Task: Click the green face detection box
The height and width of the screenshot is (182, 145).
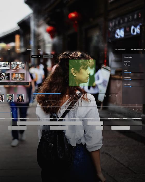Action: coord(82,73)
